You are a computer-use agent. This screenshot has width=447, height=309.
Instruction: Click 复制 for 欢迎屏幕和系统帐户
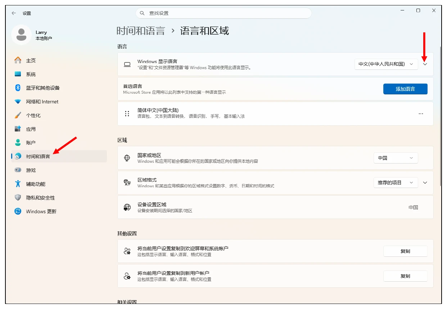pyautogui.click(x=405, y=251)
